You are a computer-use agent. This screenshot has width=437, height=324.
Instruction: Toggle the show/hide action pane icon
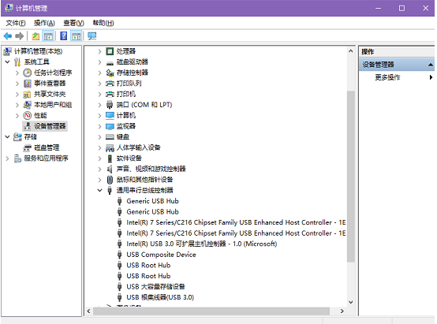coord(77,36)
